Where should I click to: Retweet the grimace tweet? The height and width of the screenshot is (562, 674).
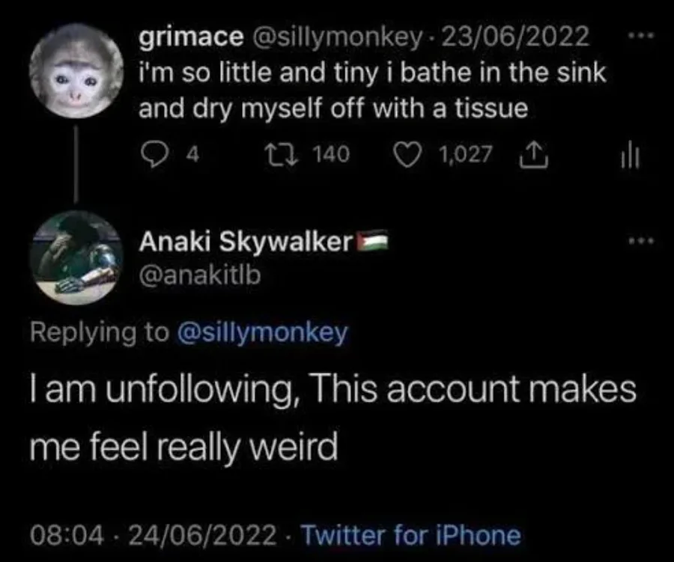287,155
